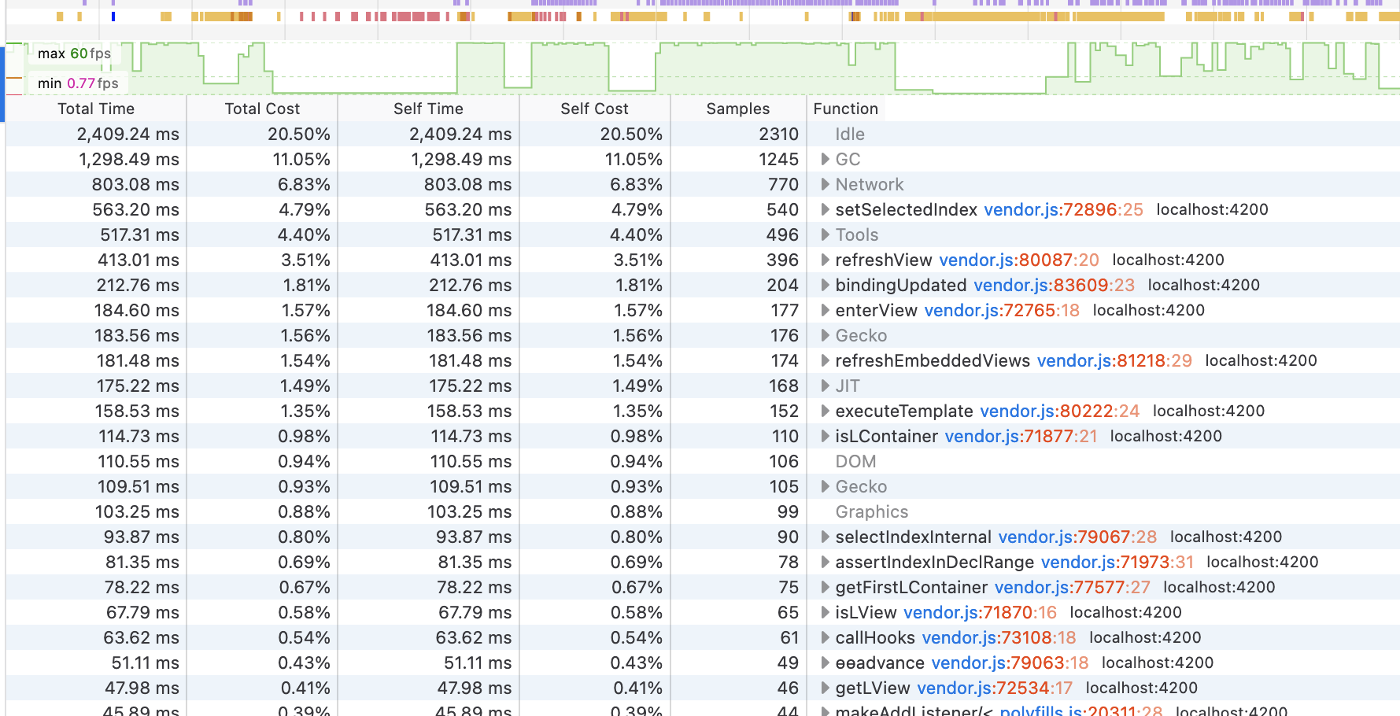This screenshot has width=1400, height=716.
Task: Expand the setSelectedIndex function row
Action: (825, 209)
